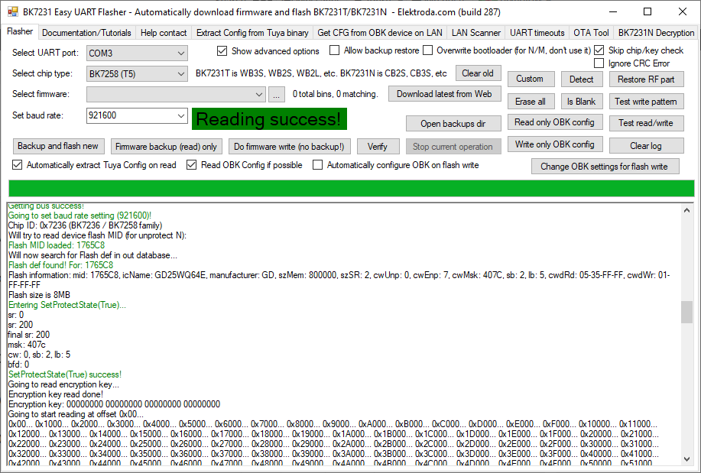Open Get CFG from OBK device on LAN tab

[380, 33]
